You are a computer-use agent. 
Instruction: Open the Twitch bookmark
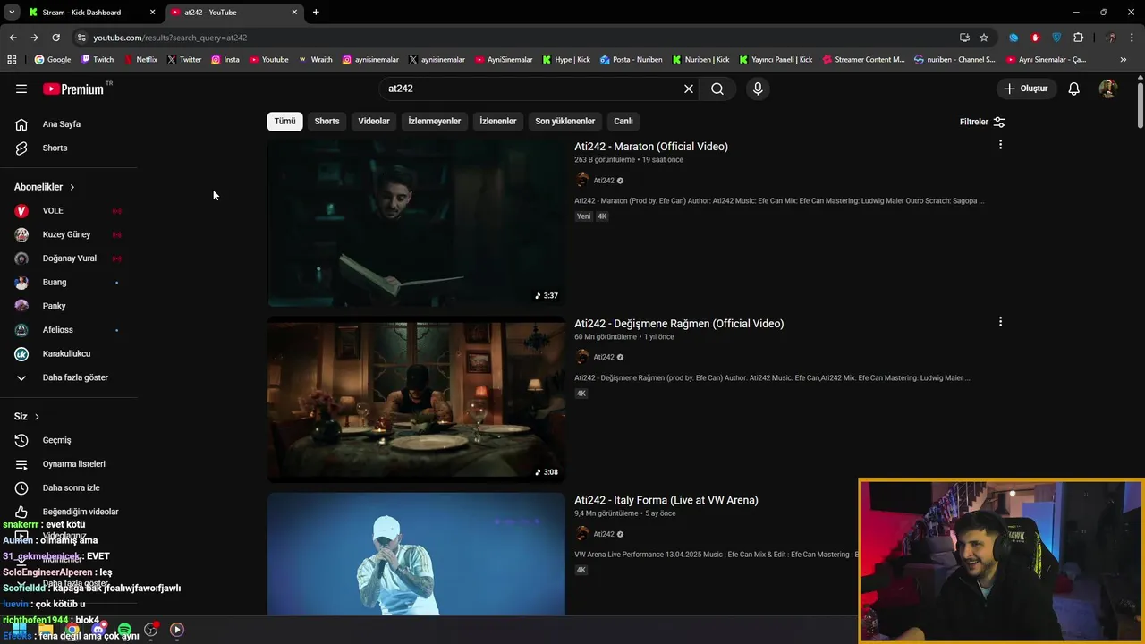pos(98,60)
